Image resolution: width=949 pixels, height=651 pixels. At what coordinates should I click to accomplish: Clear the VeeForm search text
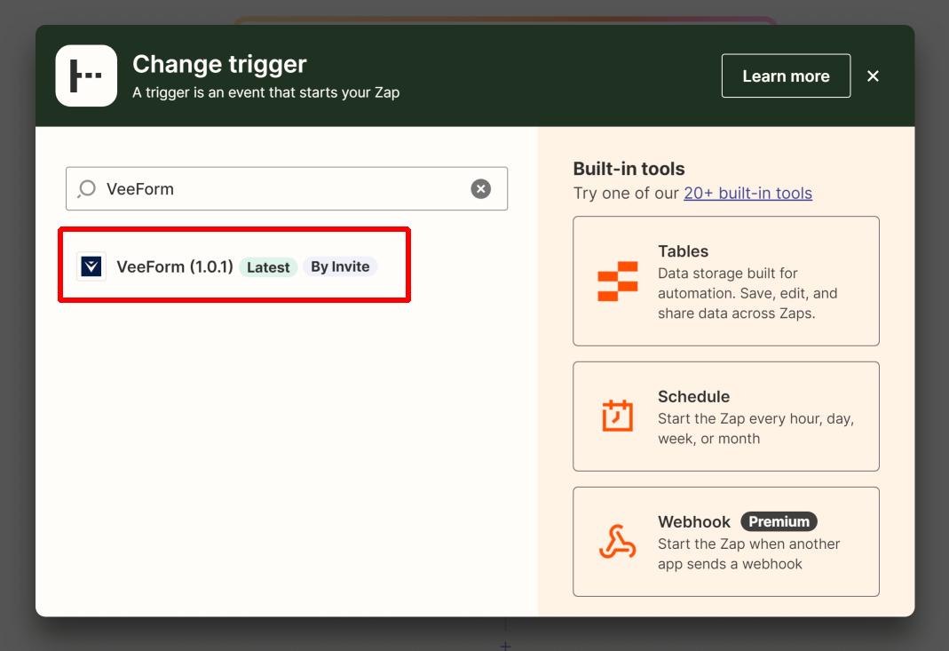[x=480, y=189]
